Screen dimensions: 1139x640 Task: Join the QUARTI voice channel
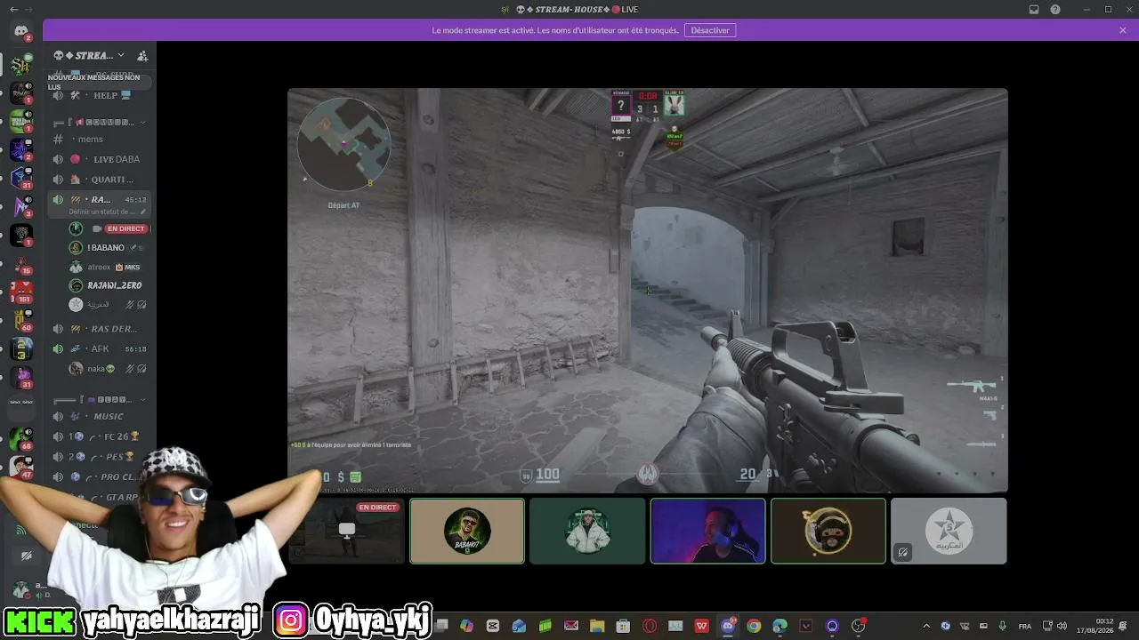click(x=100, y=180)
